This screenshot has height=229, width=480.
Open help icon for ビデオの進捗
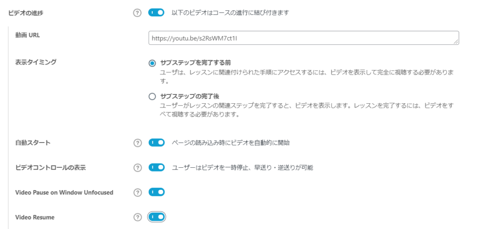pos(137,13)
